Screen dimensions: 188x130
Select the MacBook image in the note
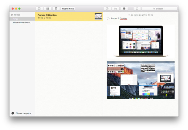[x=141, y=41]
